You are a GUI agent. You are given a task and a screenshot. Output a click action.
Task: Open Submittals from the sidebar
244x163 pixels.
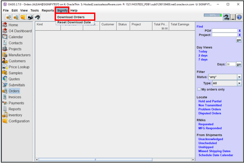click(14, 85)
